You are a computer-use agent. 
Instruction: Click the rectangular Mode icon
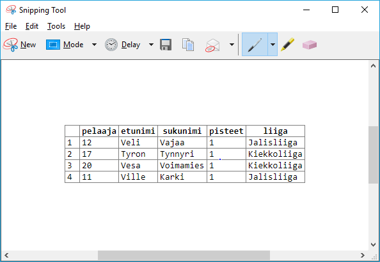click(x=53, y=45)
